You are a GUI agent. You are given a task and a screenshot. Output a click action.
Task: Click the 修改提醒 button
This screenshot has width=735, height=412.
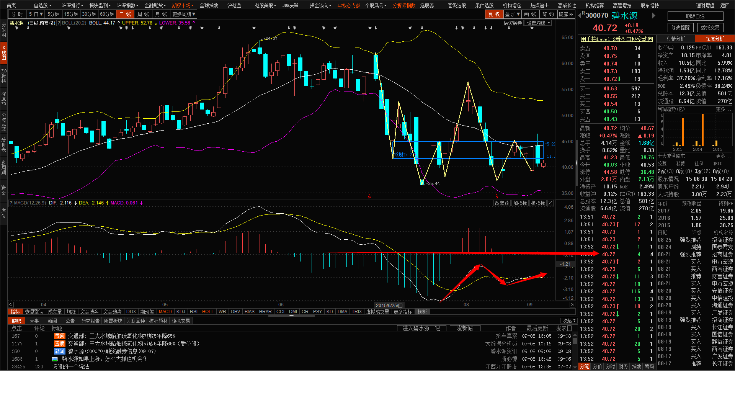pyautogui.click(x=680, y=28)
